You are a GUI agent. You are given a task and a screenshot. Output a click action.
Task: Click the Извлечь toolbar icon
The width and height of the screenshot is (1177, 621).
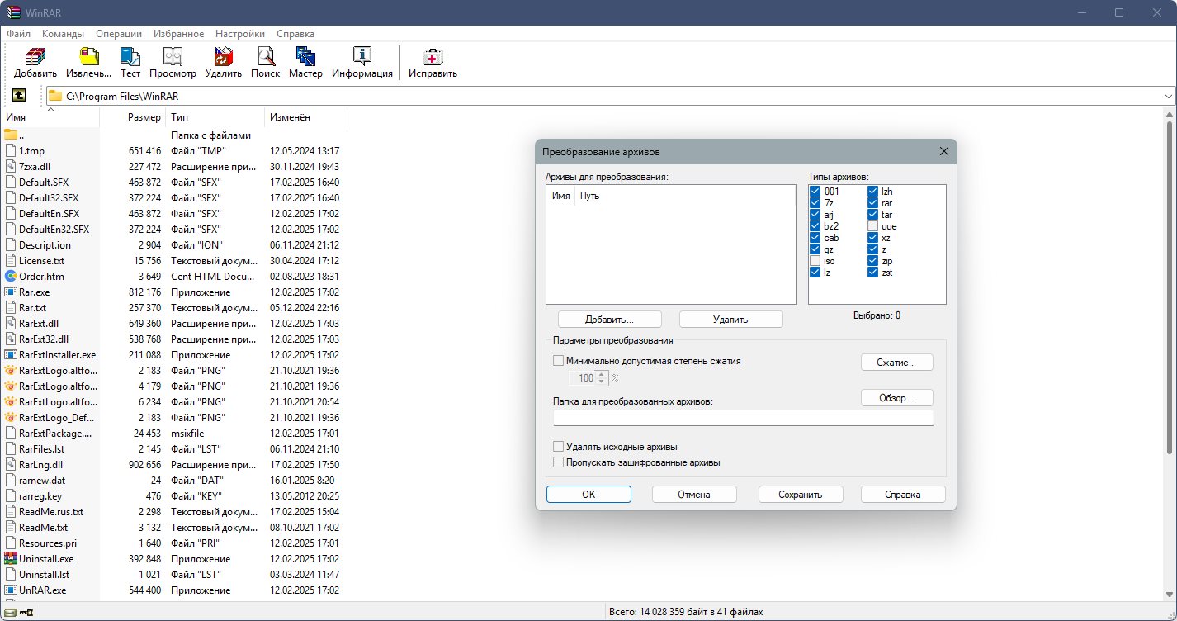(x=89, y=57)
